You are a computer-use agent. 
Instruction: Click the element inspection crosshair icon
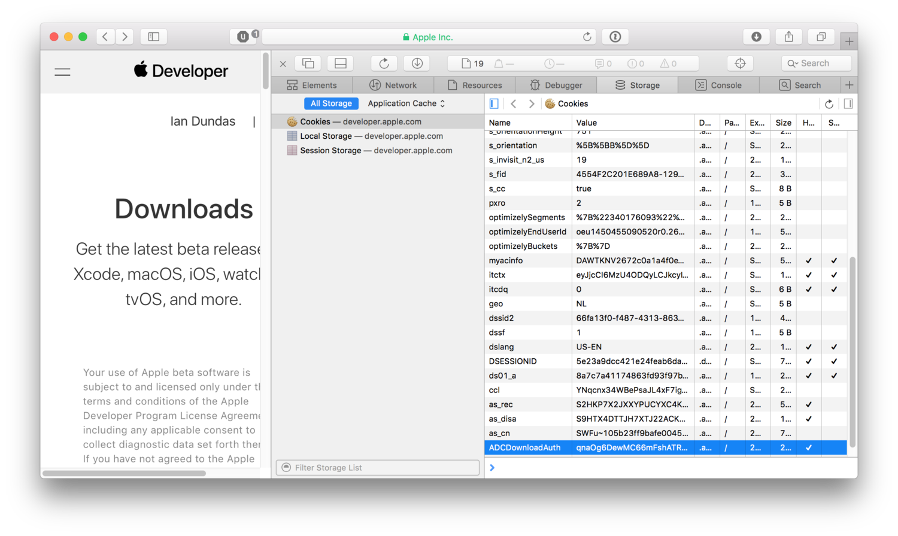[x=741, y=63]
